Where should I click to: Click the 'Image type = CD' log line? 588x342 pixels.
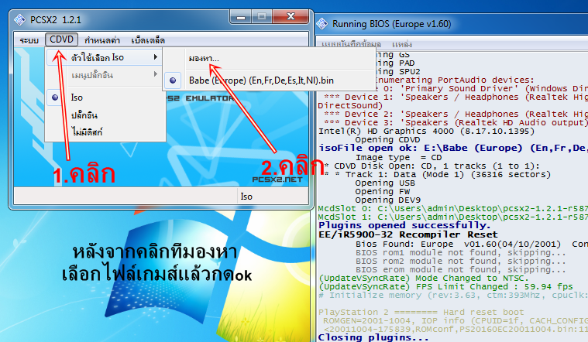(398, 157)
